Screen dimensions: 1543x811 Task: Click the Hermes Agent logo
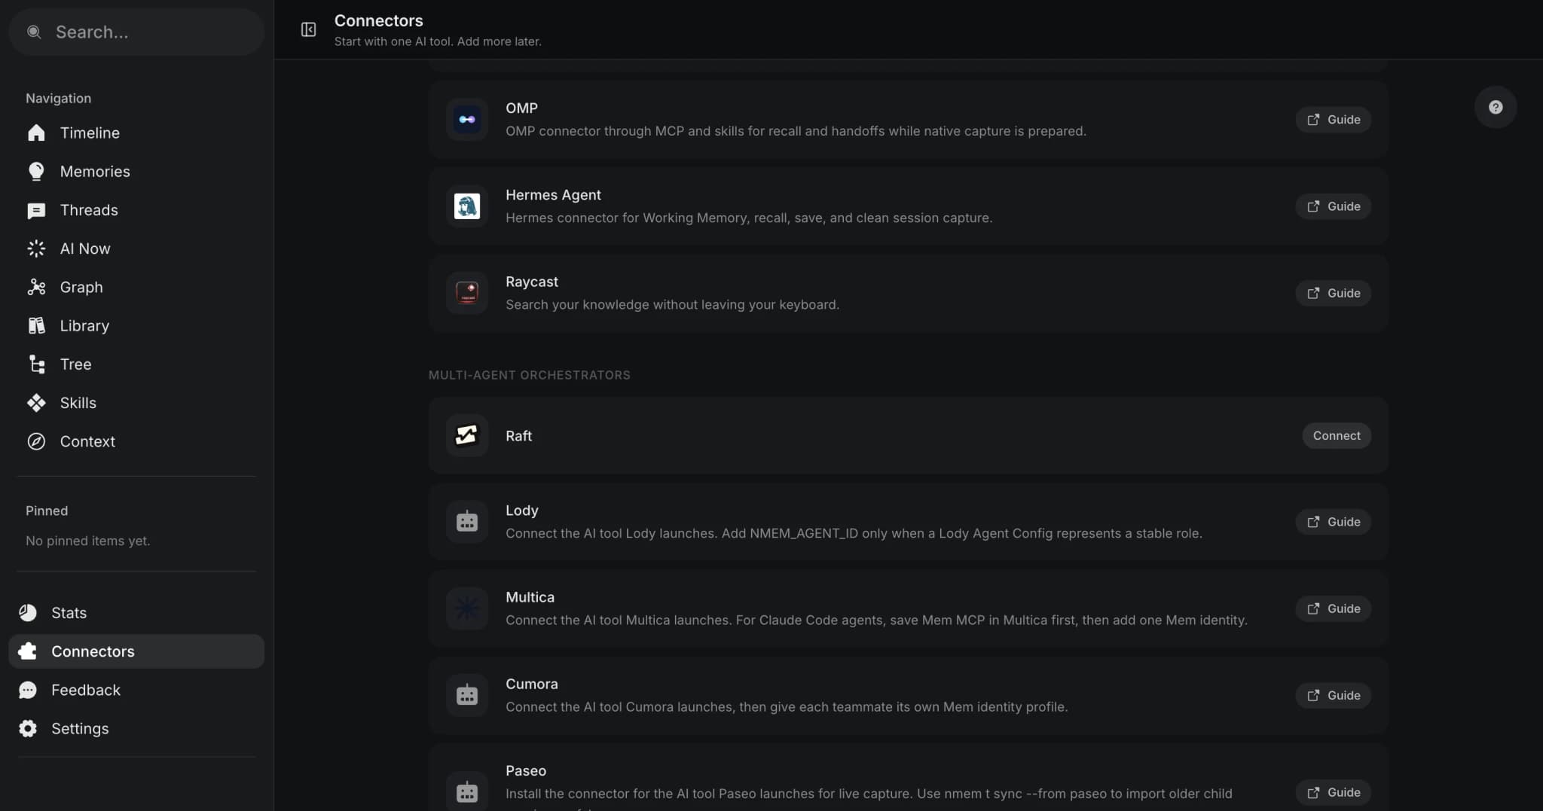[x=467, y=206]
